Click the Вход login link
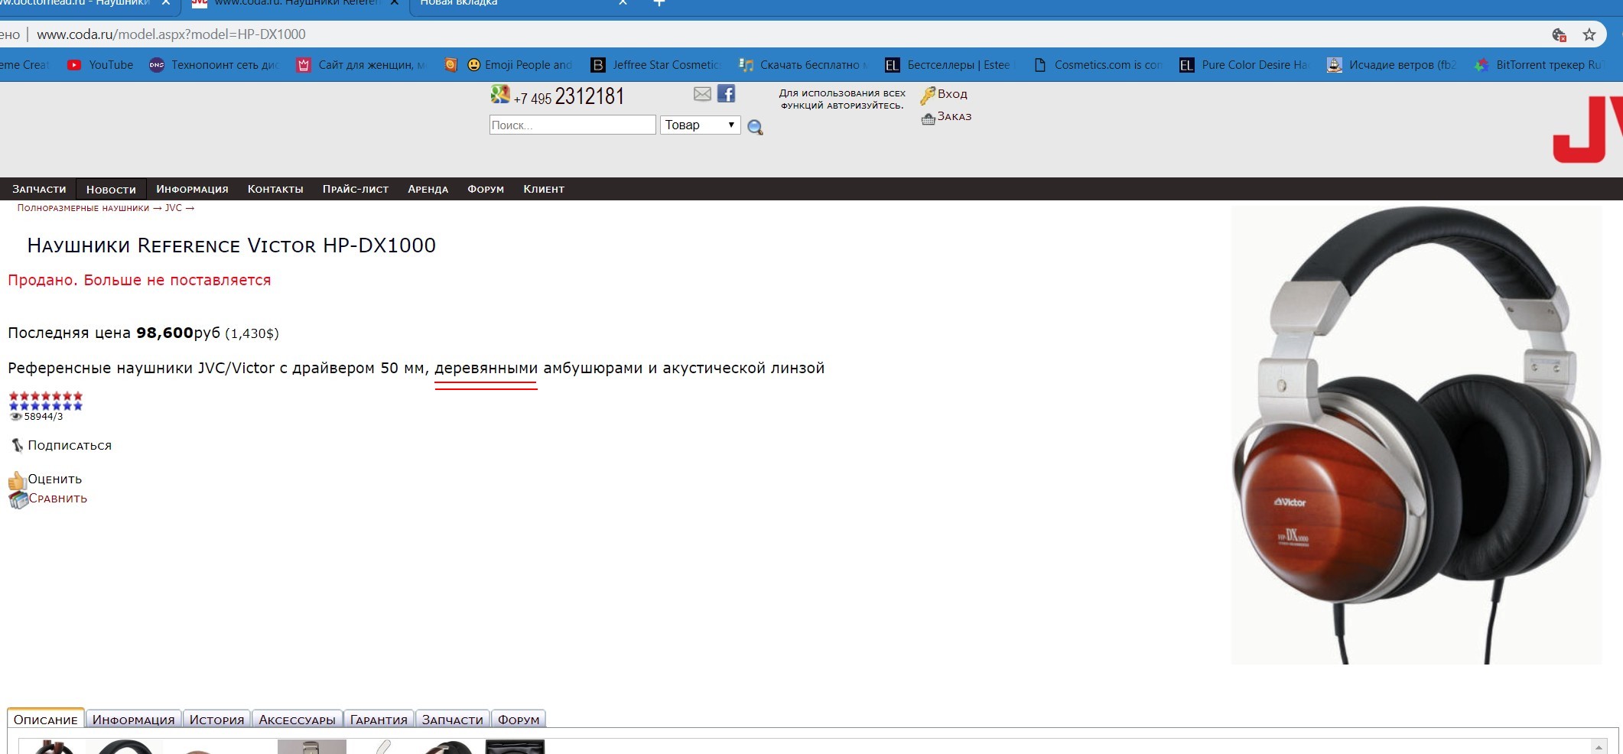The image size is (1623, 754). 952,94
